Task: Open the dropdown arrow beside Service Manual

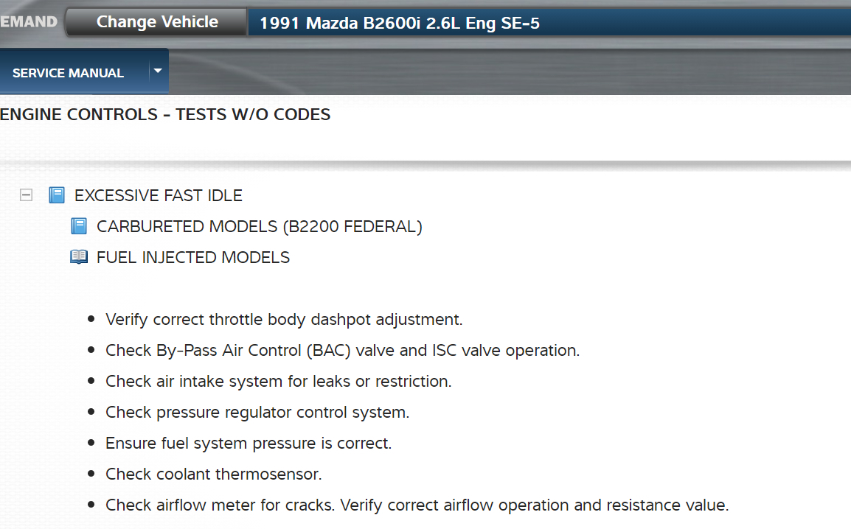Action: (x=158, y=71)
